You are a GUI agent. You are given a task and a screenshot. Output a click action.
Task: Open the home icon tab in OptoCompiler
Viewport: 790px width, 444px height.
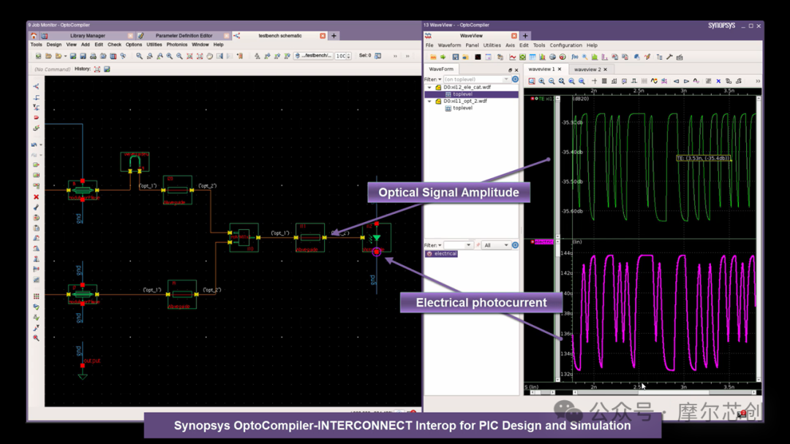34,36
